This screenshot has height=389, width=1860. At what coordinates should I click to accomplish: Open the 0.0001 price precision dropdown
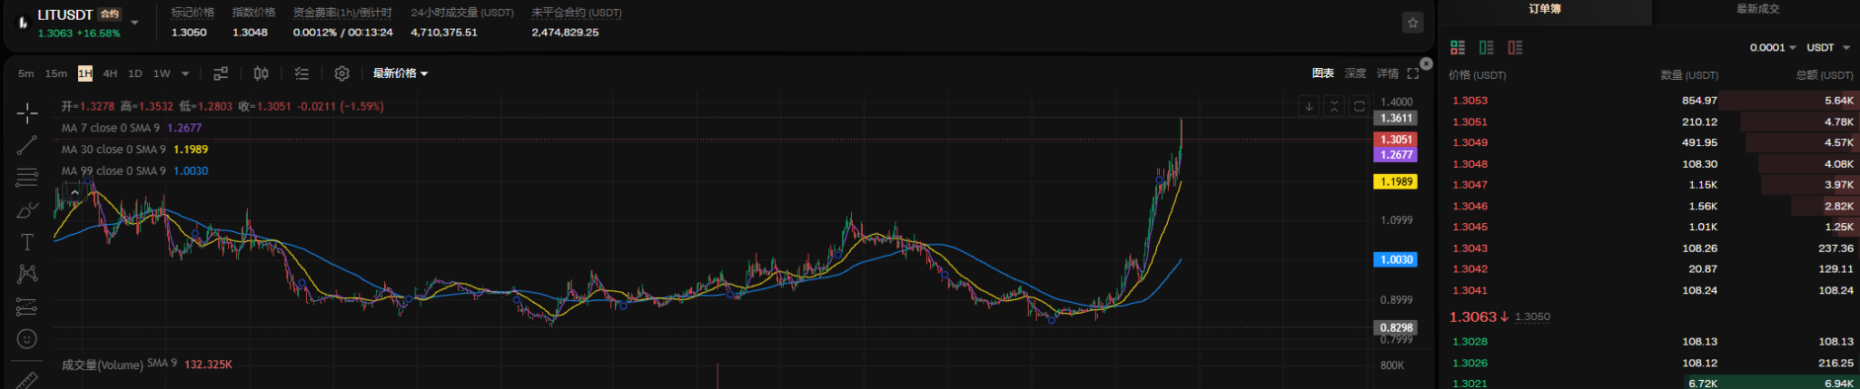pyautogui.click(x=1773, y=47)
